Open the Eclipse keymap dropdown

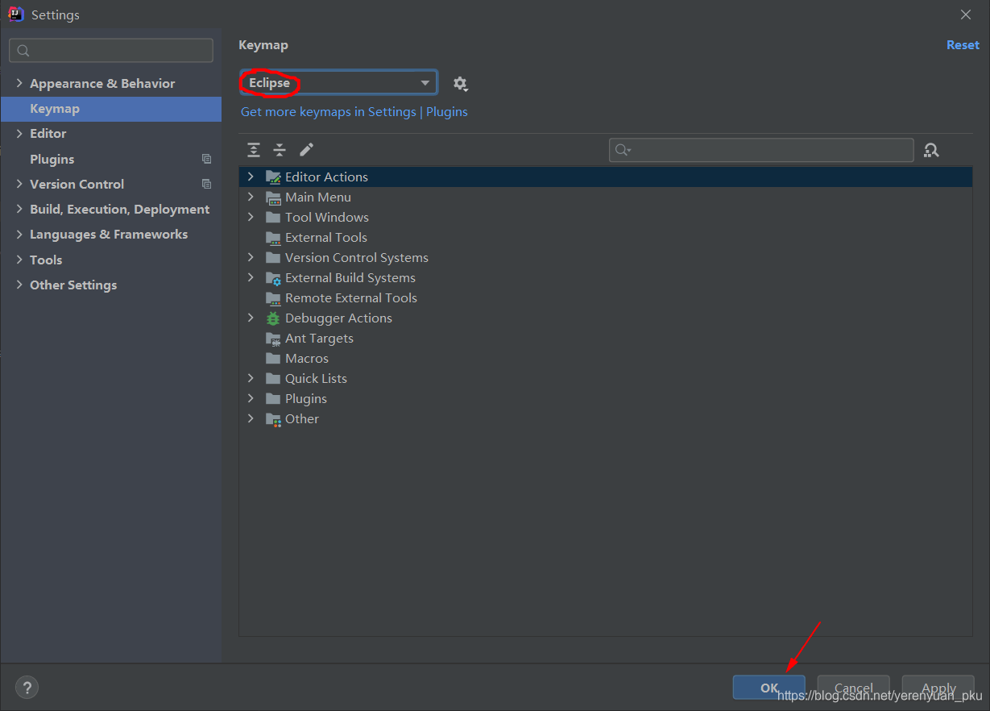point(338,83)
